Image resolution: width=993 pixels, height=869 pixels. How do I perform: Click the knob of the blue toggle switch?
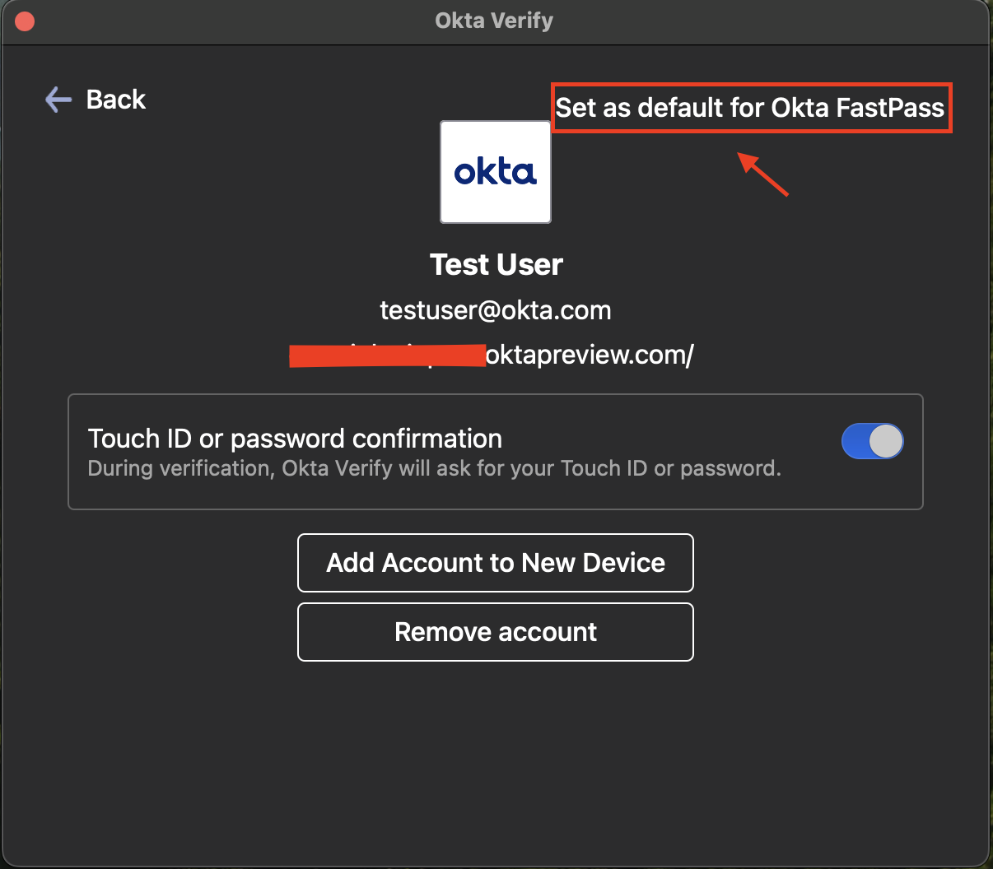click(x=886, y=441)
